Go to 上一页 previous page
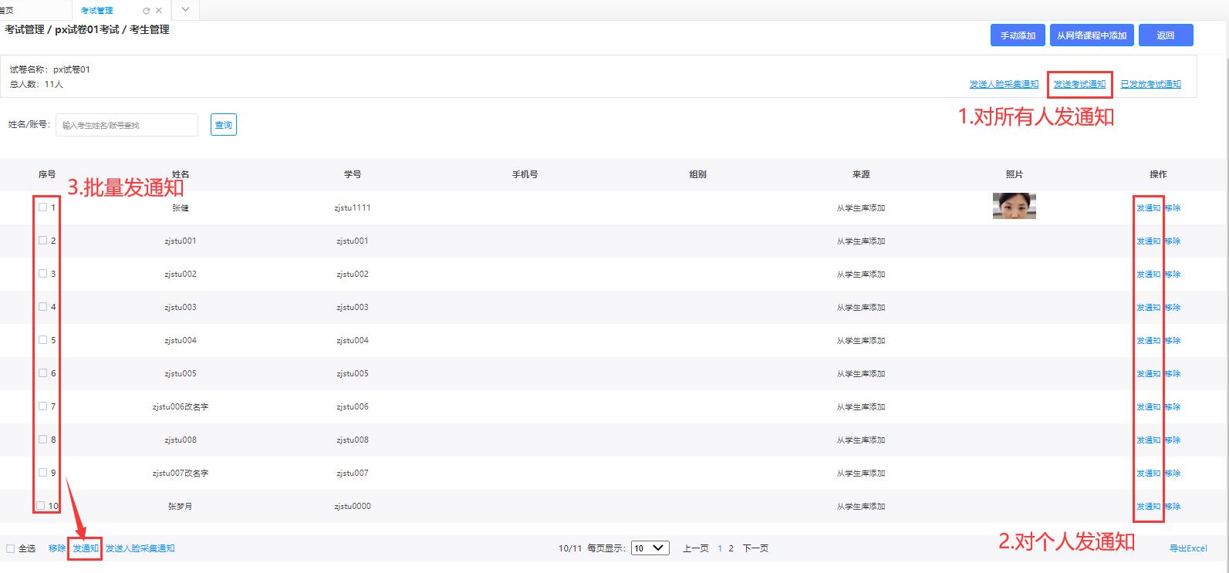 point(696,548)
